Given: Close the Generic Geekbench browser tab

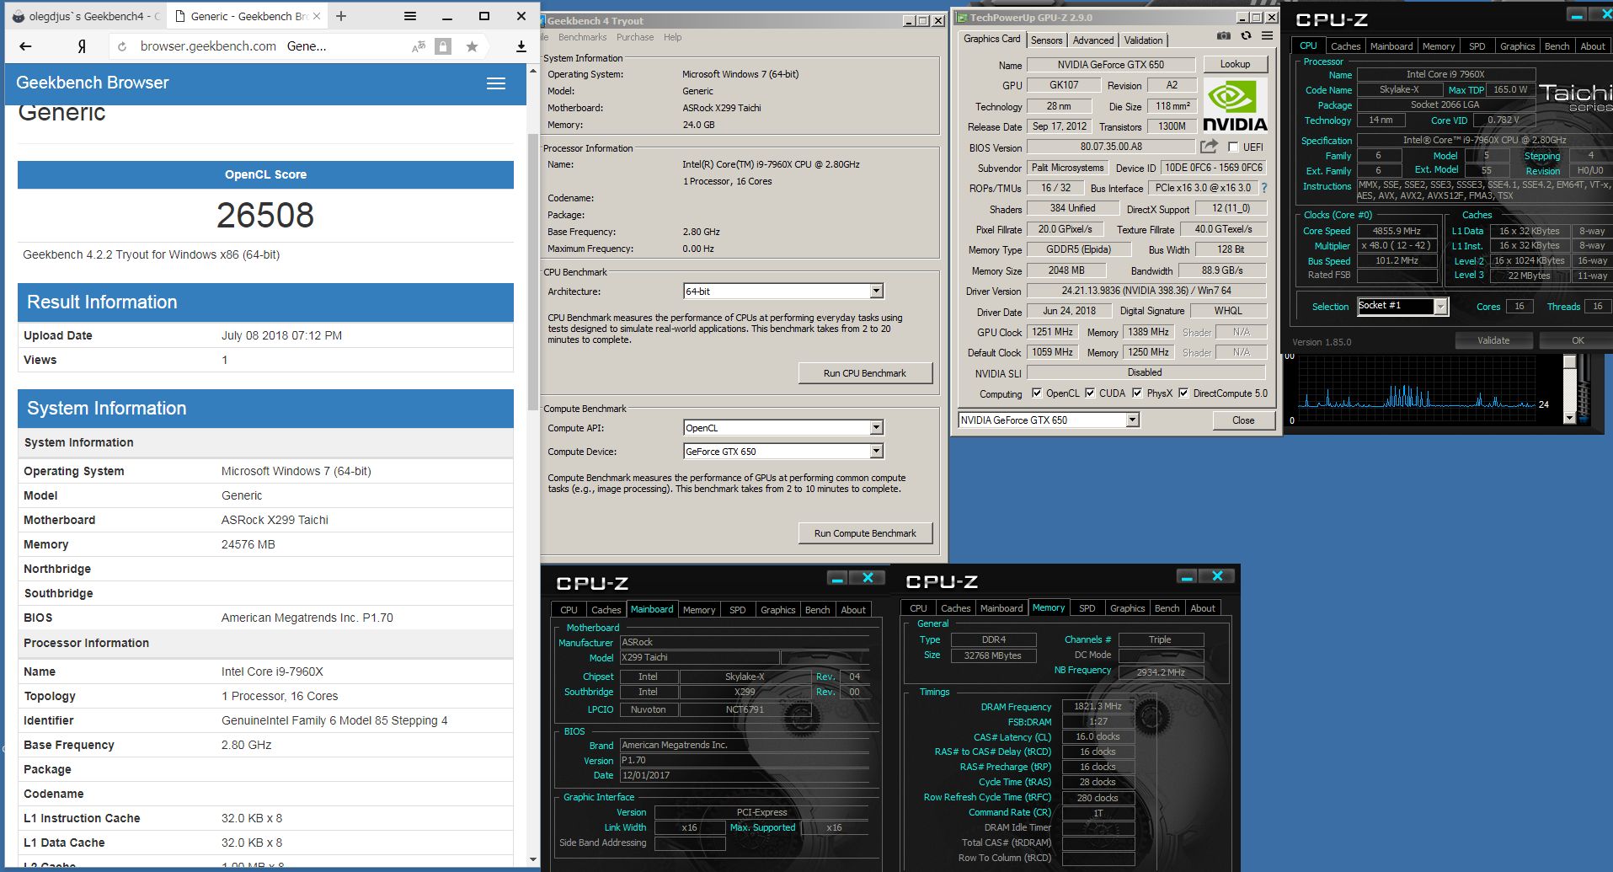Looking at the screenshot, I should [x=317, y=16].
